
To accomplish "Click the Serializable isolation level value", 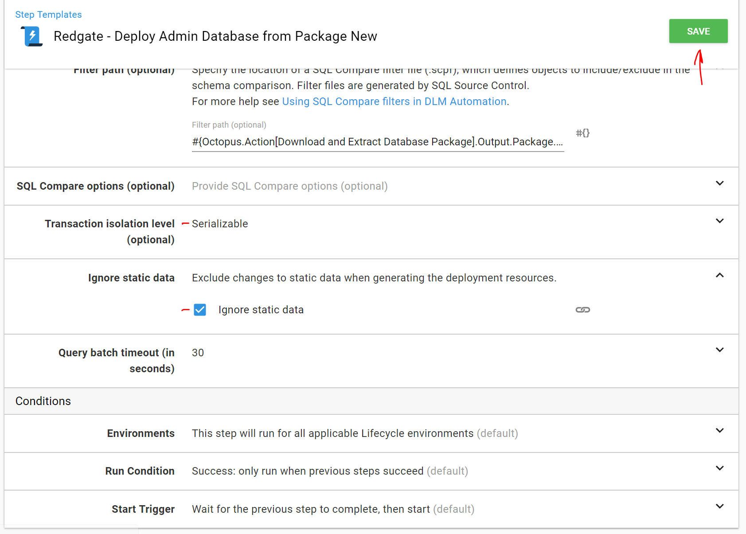I will pos(220,224).
